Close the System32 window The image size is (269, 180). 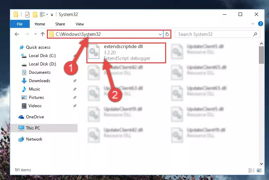pyautogui.click(x=256, y=14)
